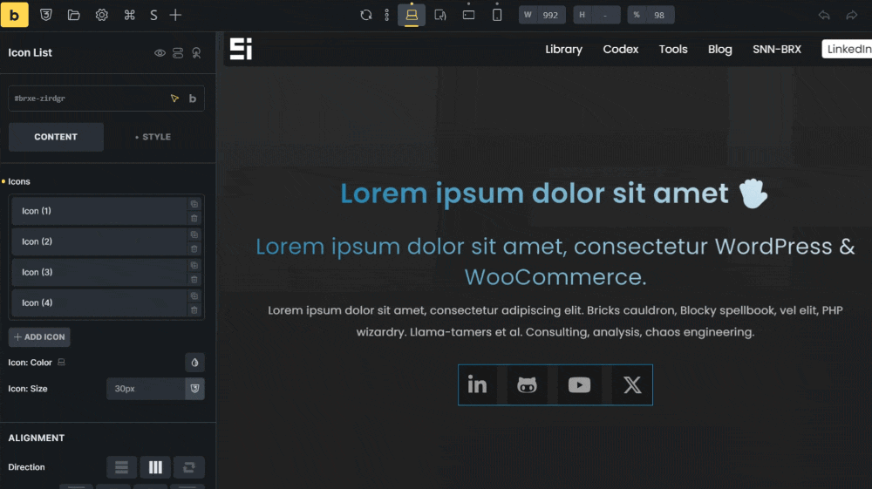Click the YouTube icon in canvas icon list
Viewport: 872px width, 489px height.
[579, 384]
